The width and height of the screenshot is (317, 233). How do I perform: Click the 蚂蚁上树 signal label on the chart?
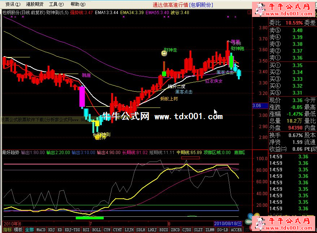pyautogui.click(x=169, y=99)
